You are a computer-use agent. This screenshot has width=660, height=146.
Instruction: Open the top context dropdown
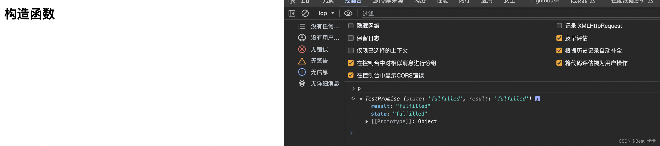[x=326, y=13]
